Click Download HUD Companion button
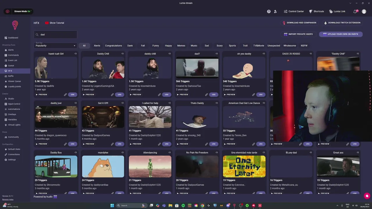The image size is (372, 209). tap(299, 23)
